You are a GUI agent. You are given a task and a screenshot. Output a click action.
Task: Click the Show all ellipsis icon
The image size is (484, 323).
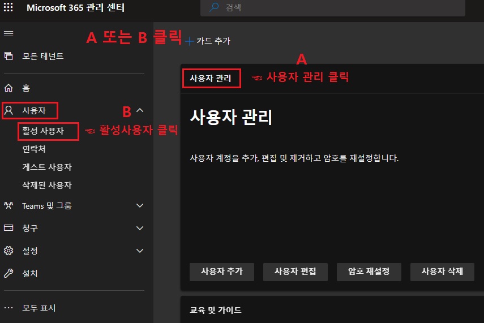click(x=8, y=308)
